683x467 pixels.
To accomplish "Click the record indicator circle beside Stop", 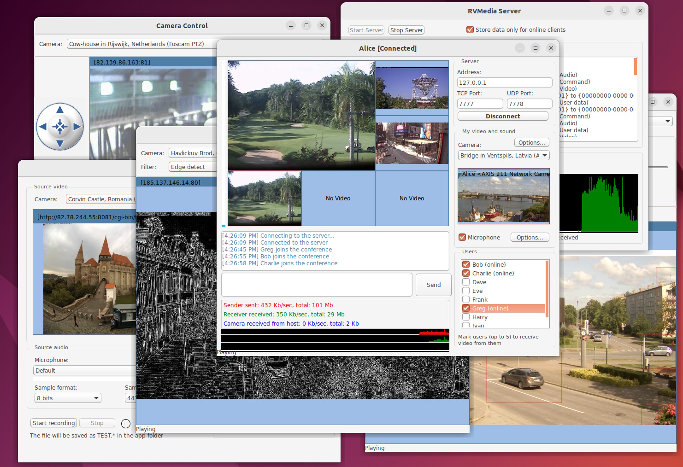I will (125, 424).
